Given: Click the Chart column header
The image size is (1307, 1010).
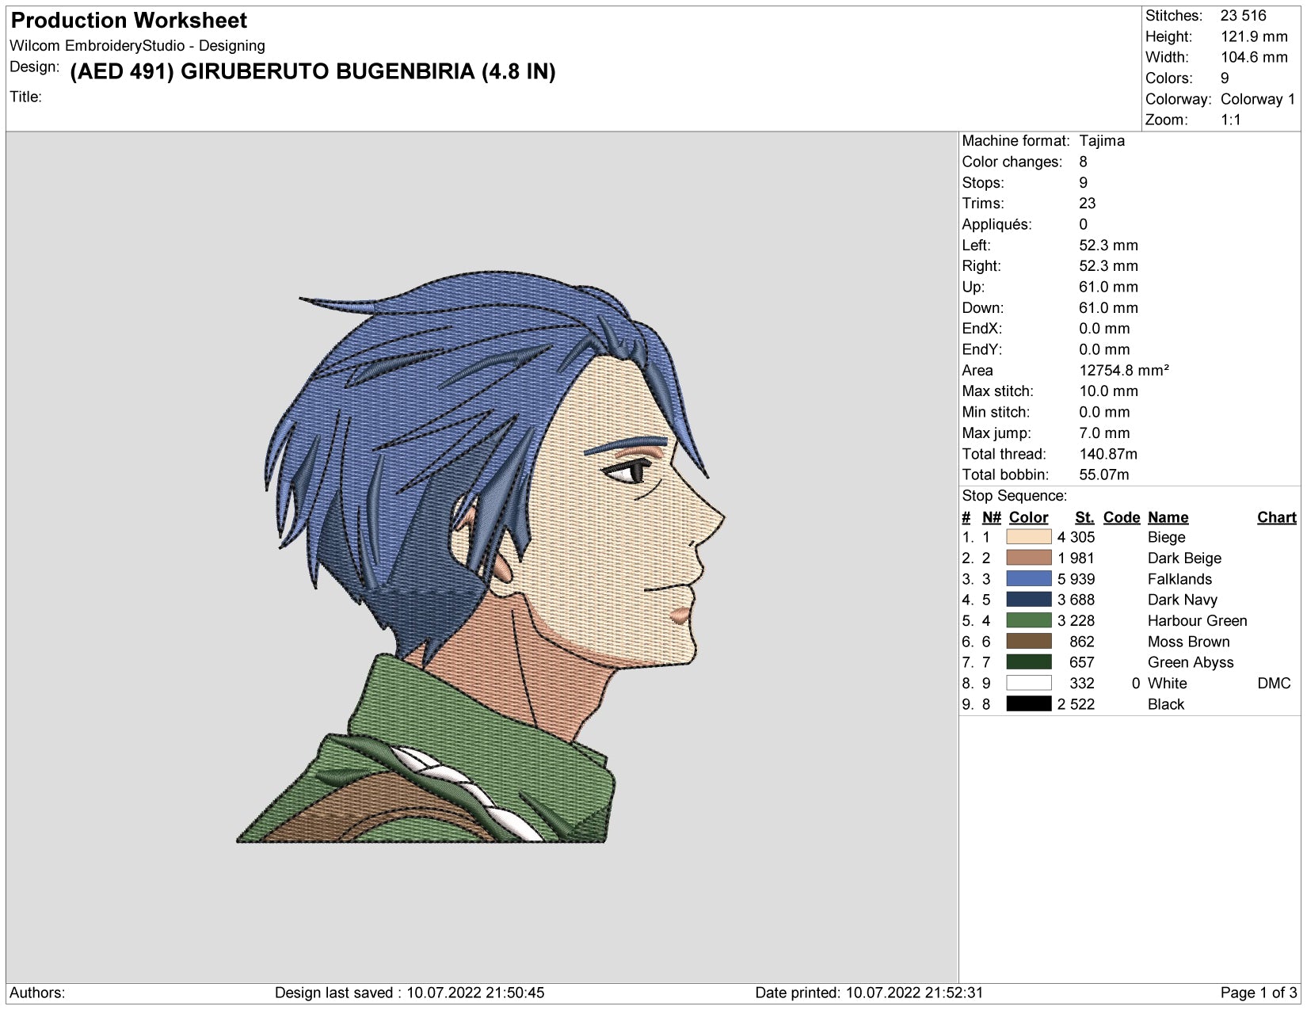Looking at the screenshot, I should 1276,517.
